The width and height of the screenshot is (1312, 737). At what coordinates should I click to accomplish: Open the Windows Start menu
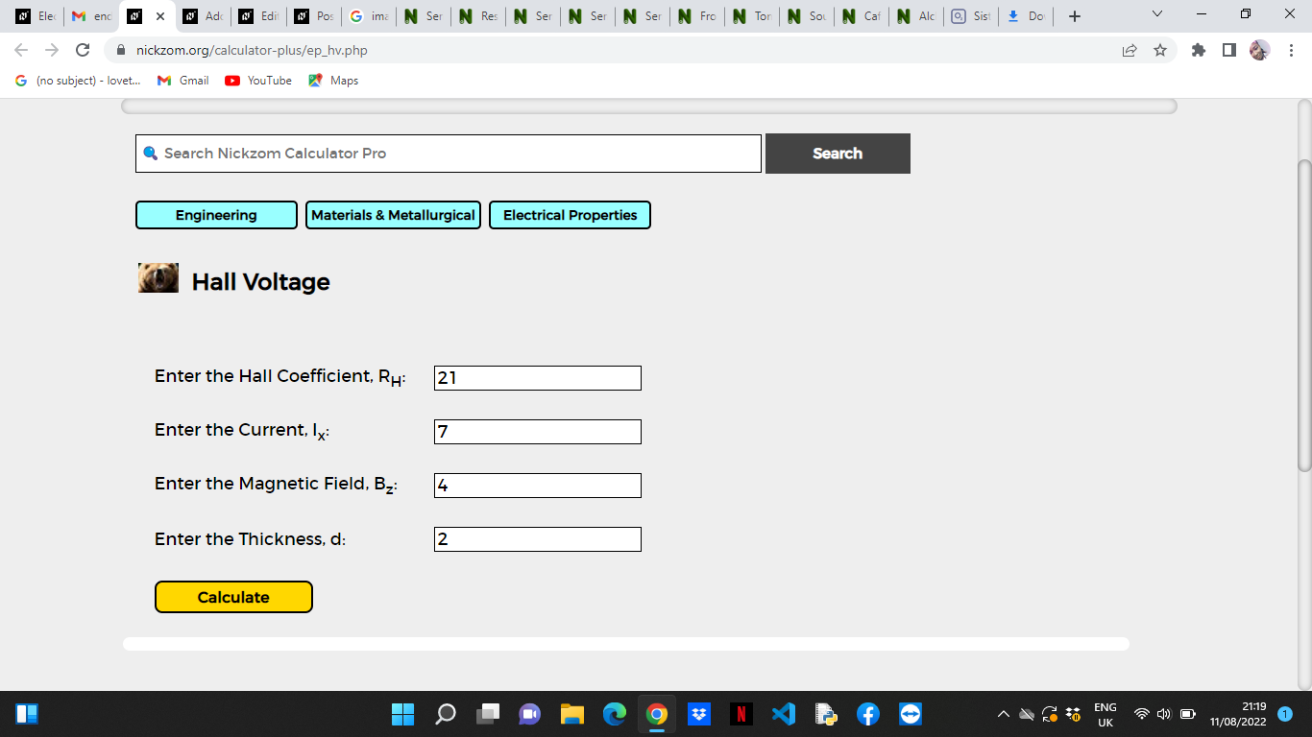click(402, 714)
